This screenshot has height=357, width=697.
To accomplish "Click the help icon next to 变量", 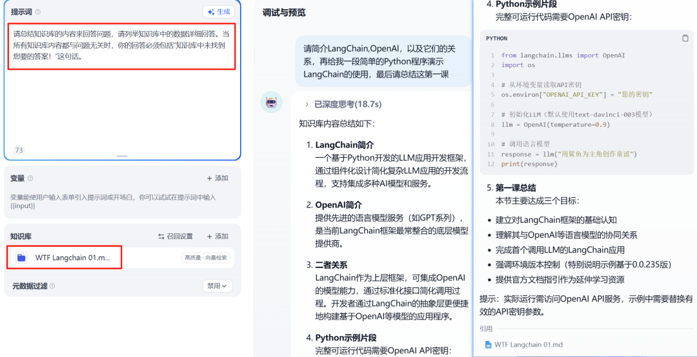I will (x=30, y=178).
